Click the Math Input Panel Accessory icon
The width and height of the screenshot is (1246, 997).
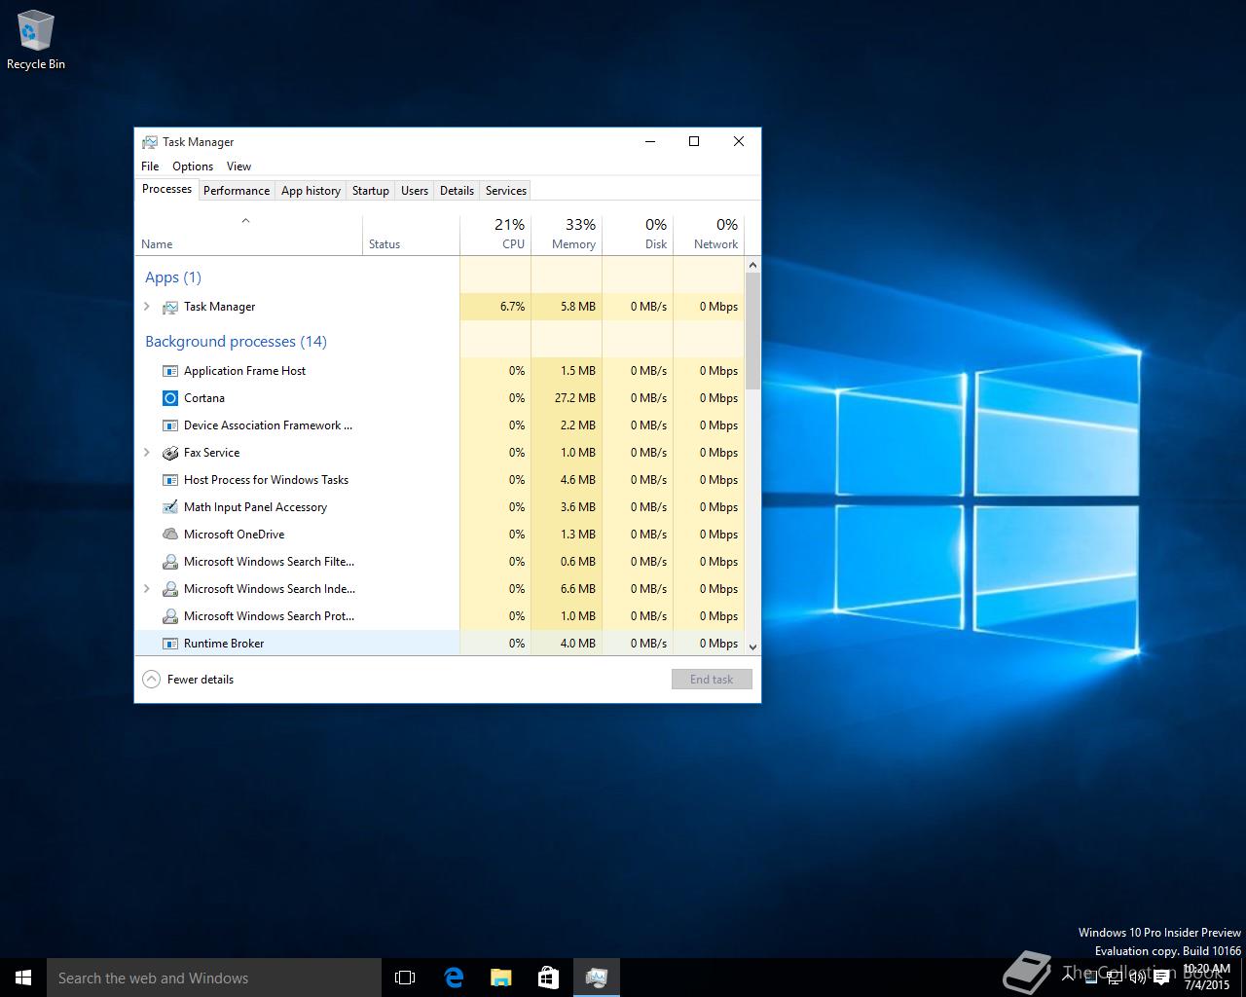169,507
